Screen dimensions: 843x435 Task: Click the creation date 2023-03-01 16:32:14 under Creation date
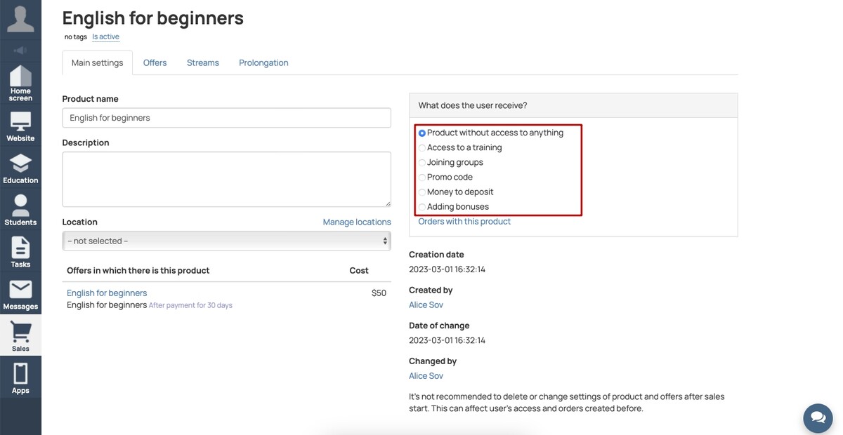(447, 269)
